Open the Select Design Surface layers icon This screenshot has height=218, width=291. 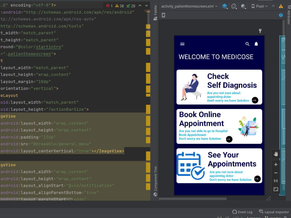pyautogui.click(x=225, y=6)
